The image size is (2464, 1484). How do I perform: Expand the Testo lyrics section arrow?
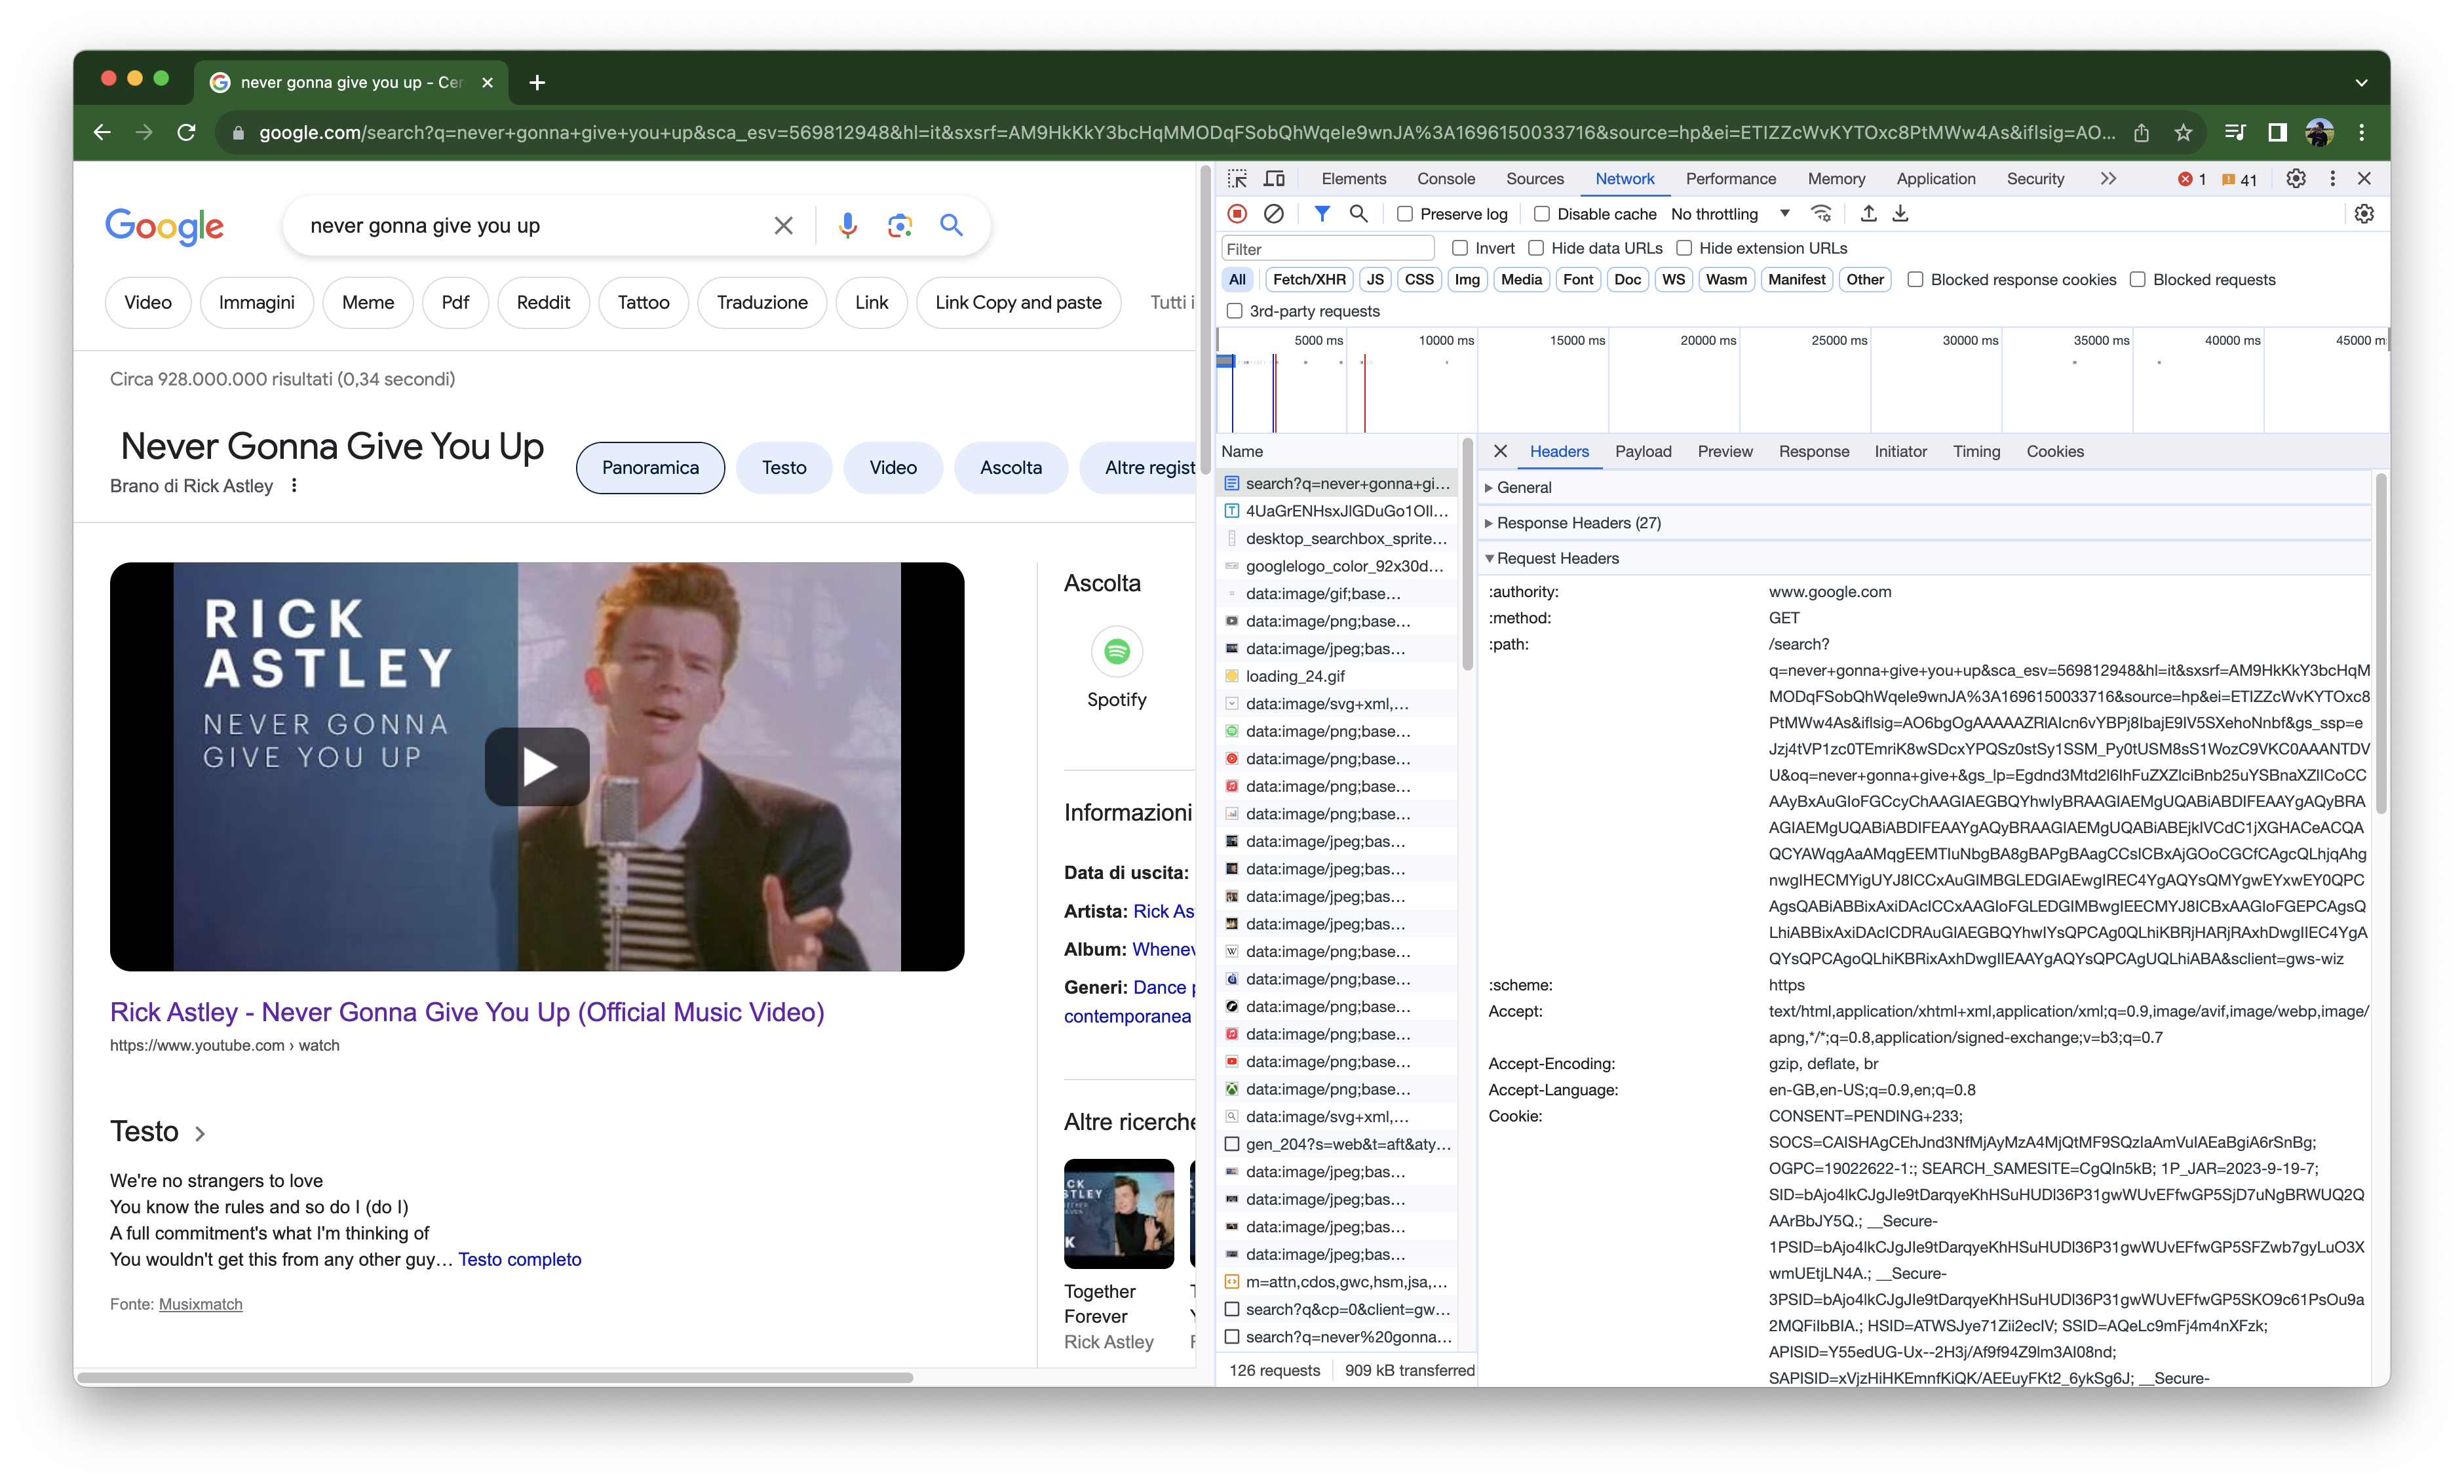pyautogui.click(x=200, y=1133)
